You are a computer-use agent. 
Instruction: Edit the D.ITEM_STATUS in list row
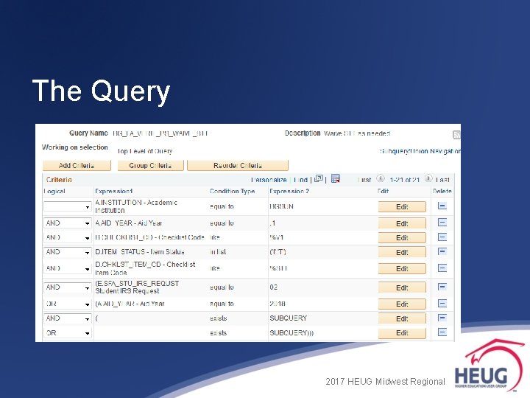(x=402, y=252)
